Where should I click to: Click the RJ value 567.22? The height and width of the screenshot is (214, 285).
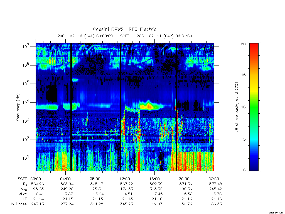pyautogui.click(x=127, y=184)
